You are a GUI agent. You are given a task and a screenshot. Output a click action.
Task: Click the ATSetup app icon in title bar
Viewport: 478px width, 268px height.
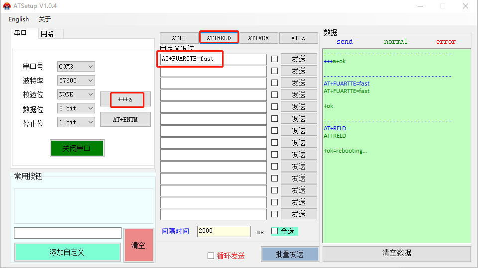coord(6,6)
